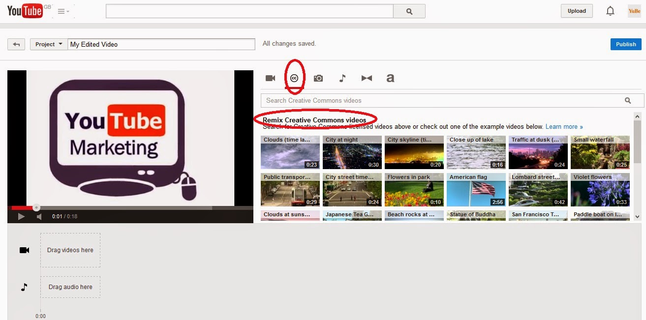Play the preview video

click(21, 216)
